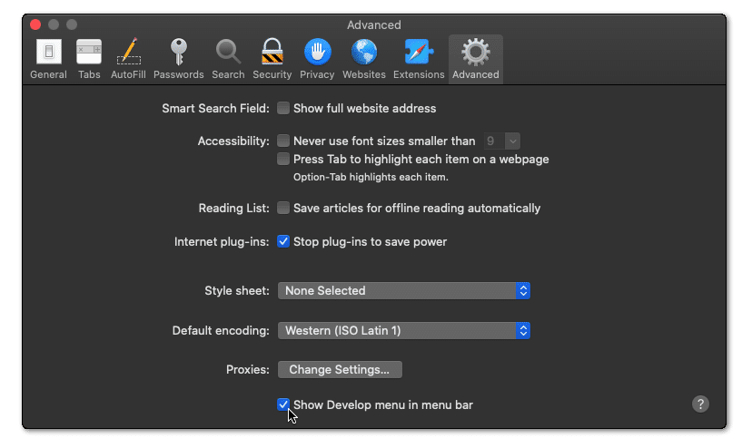Image resolution: width=752 pixels, height=448 pixels.
Task: Enable Show full website address
Action: [x=283, y=109]
